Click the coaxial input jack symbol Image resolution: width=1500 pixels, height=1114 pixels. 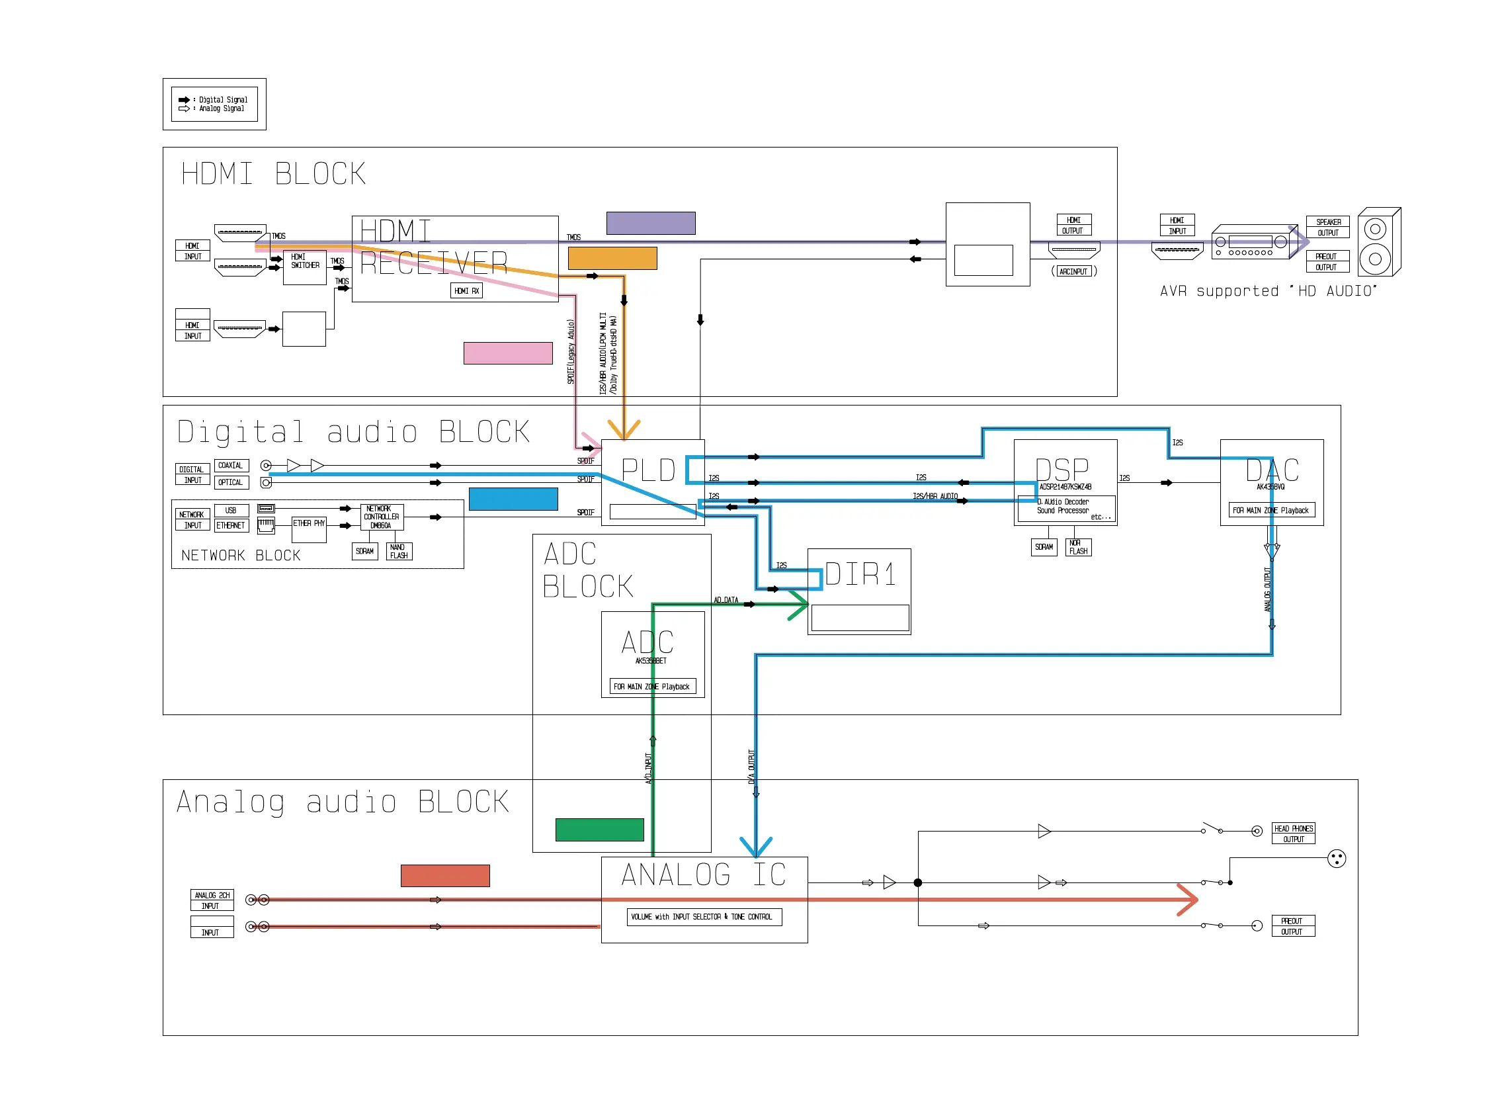(x=267, y=465)
